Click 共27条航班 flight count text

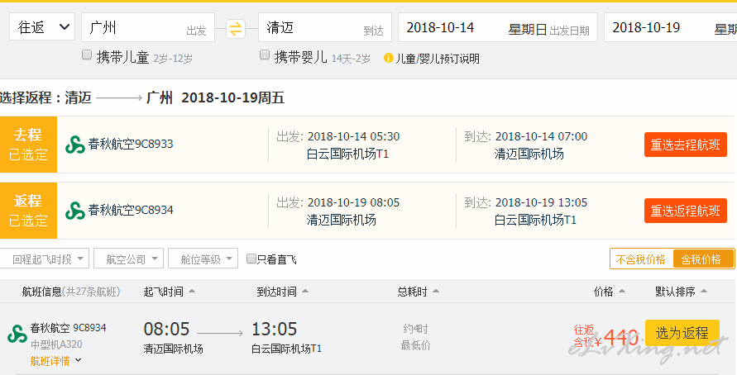(x=91, y=292)
